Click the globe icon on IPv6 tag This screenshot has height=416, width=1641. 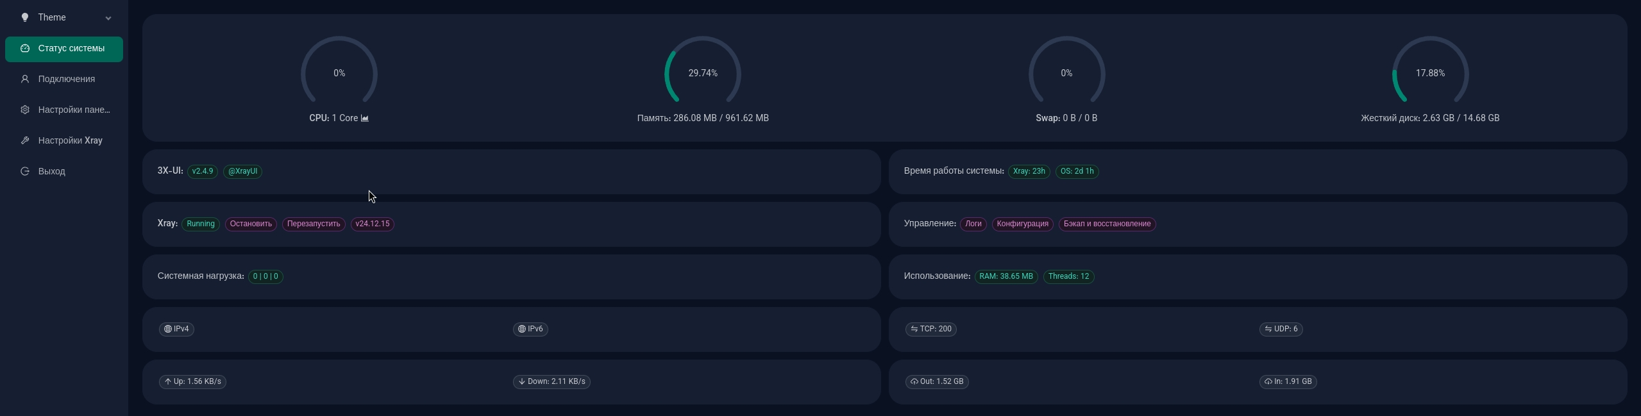(522, 329)
